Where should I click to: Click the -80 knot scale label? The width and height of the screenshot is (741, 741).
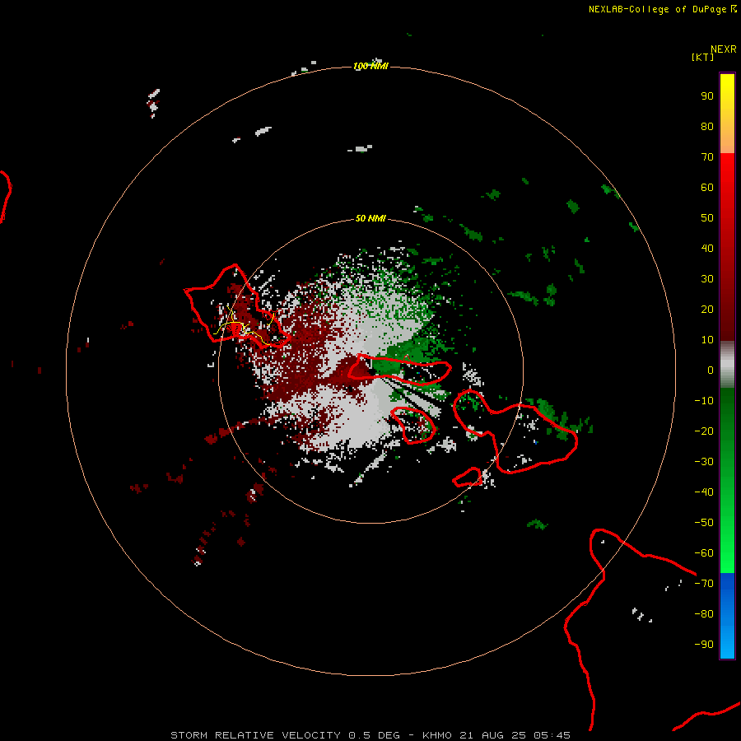[704, 614]
